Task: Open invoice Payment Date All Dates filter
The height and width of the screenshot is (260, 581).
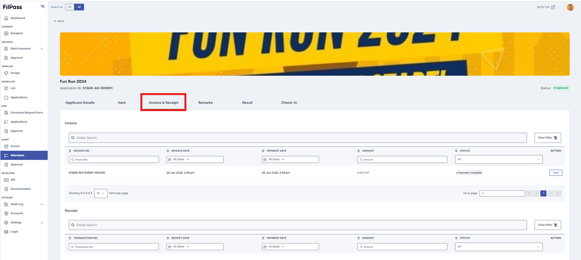Action: click(x=290, y=159)
